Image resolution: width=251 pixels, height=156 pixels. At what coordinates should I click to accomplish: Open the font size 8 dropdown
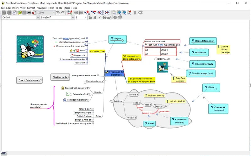coord(85,18)
